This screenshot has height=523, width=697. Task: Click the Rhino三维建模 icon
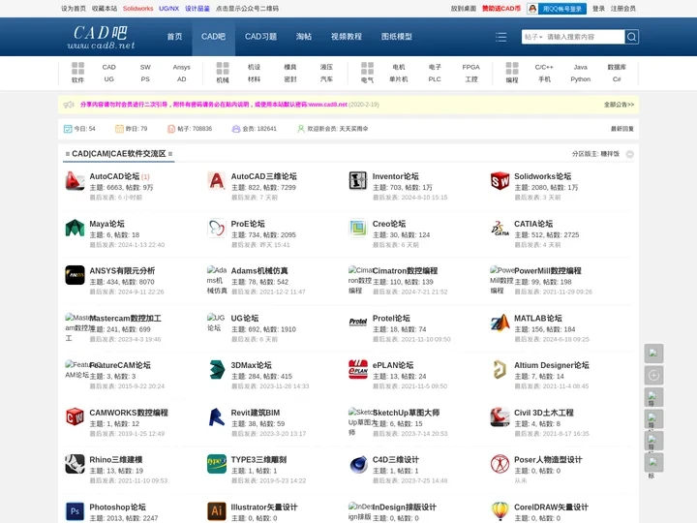pyautogui.click(x=75, y=464)
